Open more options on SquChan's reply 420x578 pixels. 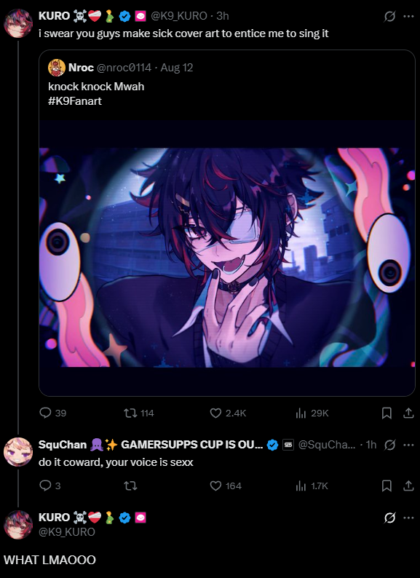[x=408, y=445]
